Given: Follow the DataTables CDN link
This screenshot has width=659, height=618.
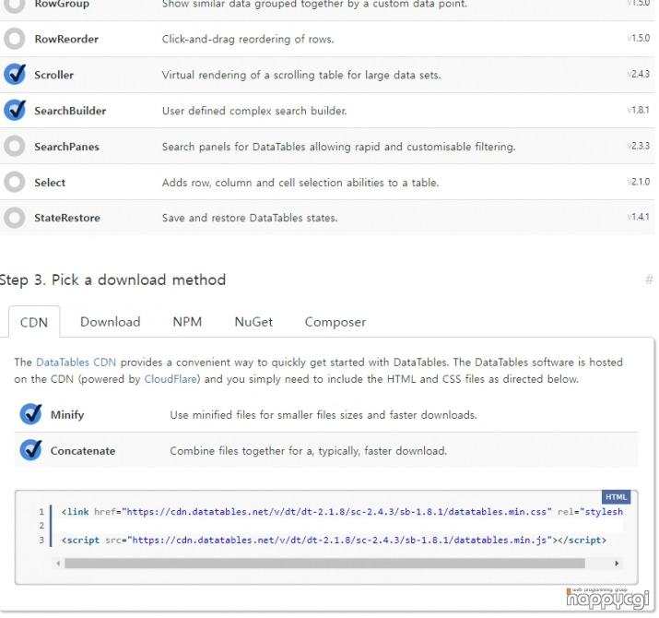Looking at the screenshot, I should click(x=76, y=362).
